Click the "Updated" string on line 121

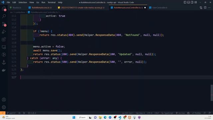(125, 54)
